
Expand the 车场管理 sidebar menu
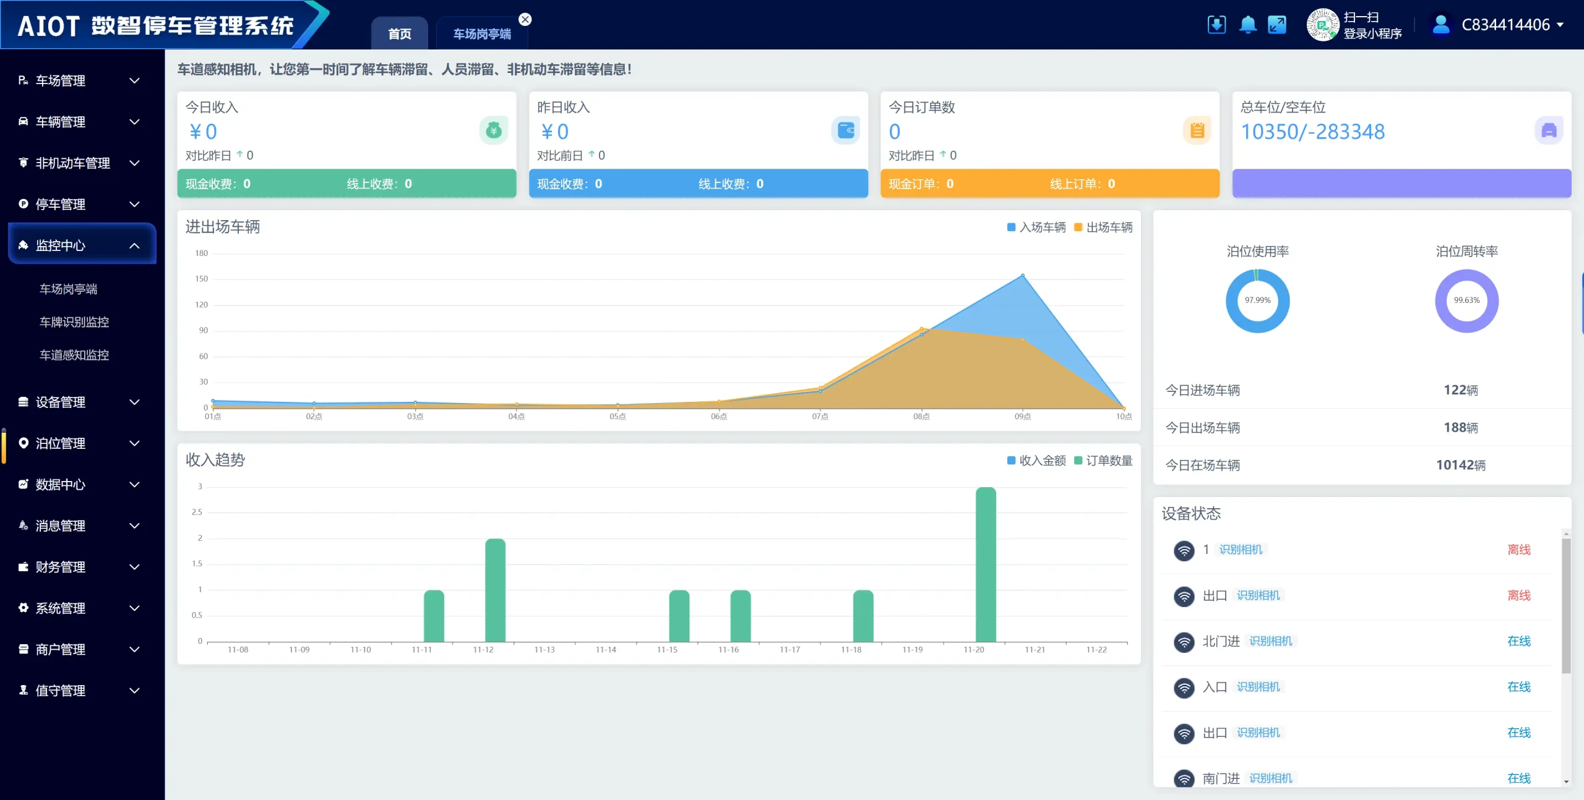pos(80,80)
